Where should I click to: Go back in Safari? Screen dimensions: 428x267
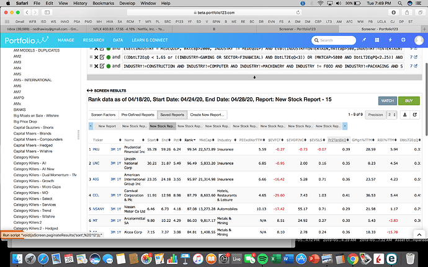27,12
